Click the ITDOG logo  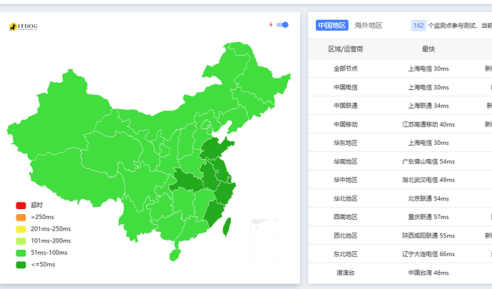click(x=24, y=26)
